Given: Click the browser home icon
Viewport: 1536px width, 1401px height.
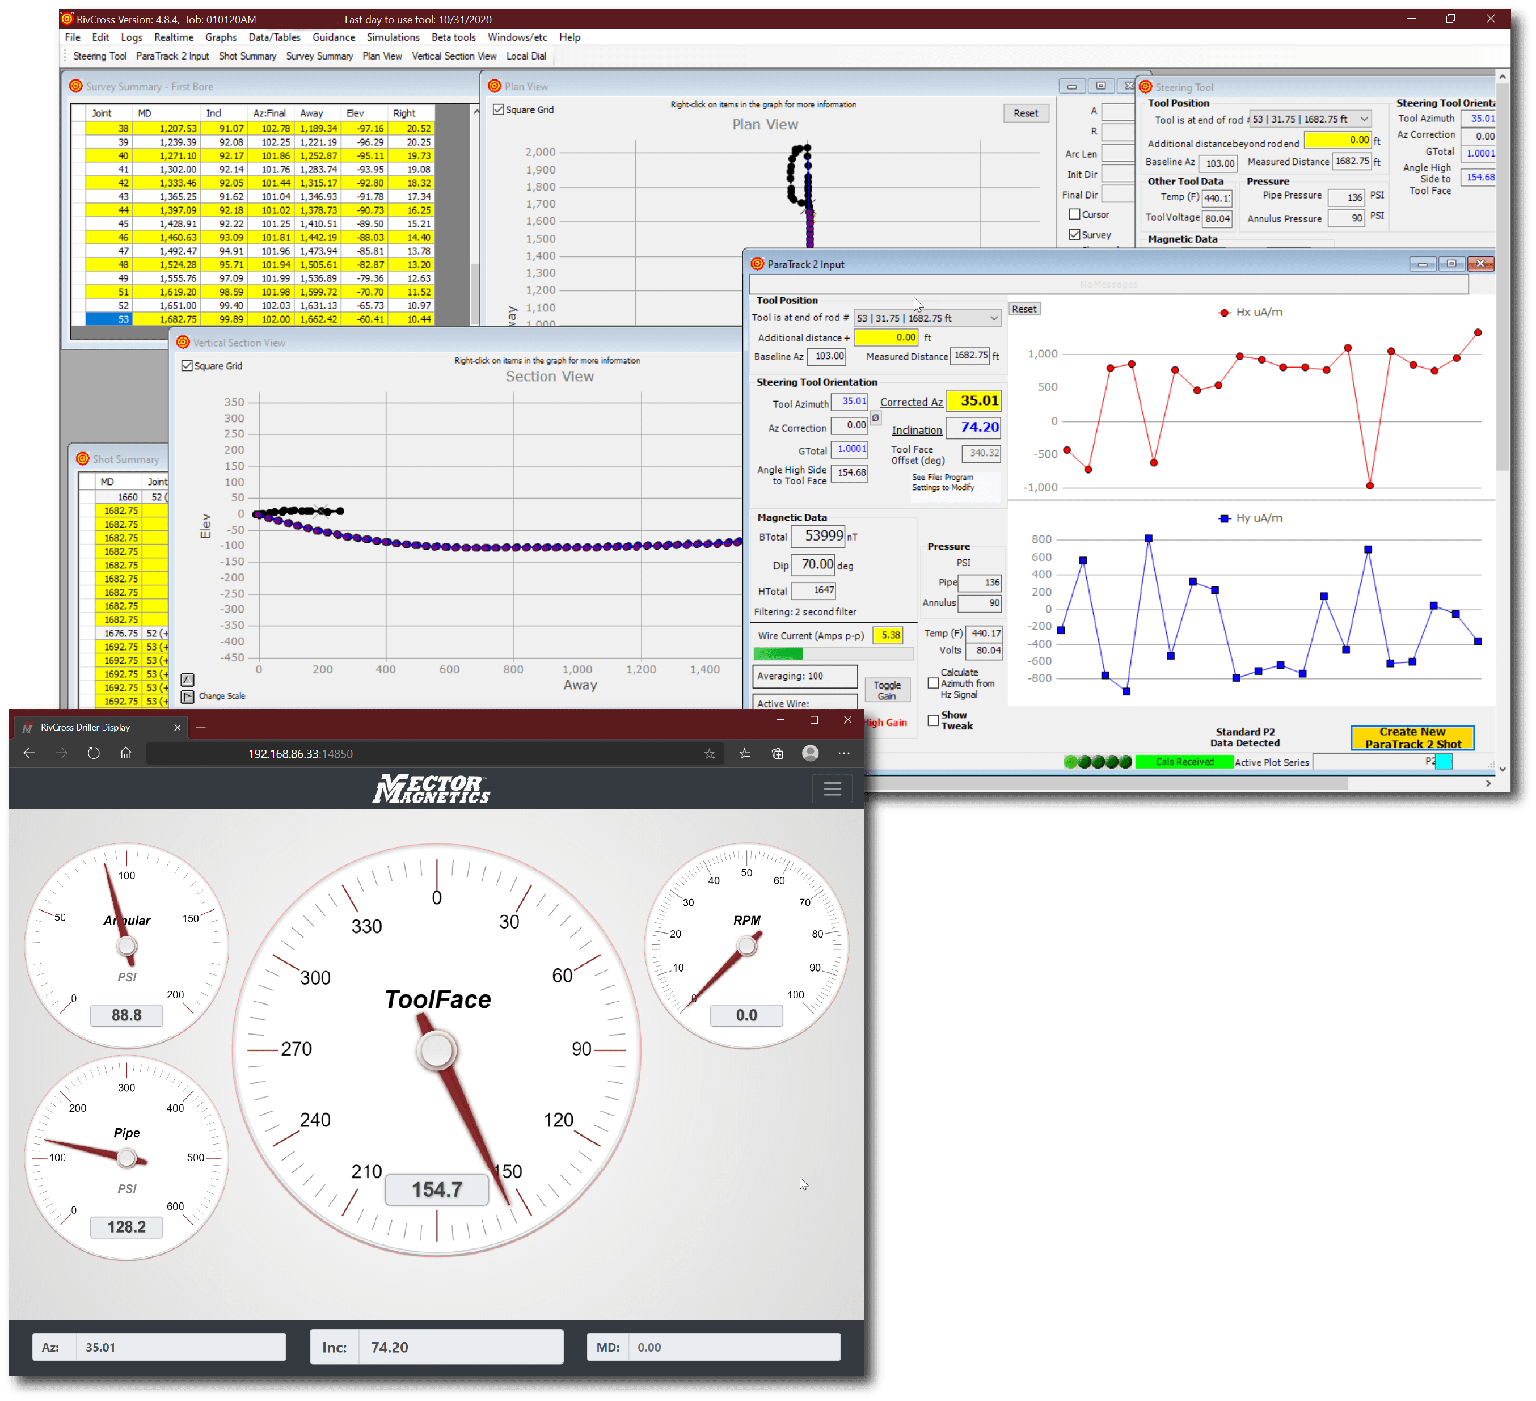Looking at the screenshot, I should [126, 753].
